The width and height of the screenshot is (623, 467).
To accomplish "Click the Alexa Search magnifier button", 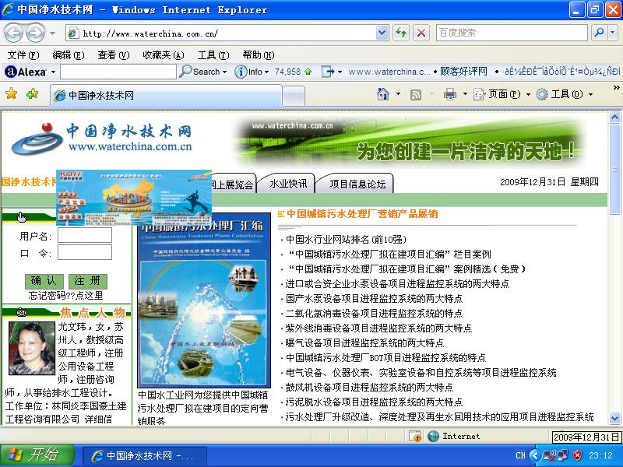I will coord(199,72).
